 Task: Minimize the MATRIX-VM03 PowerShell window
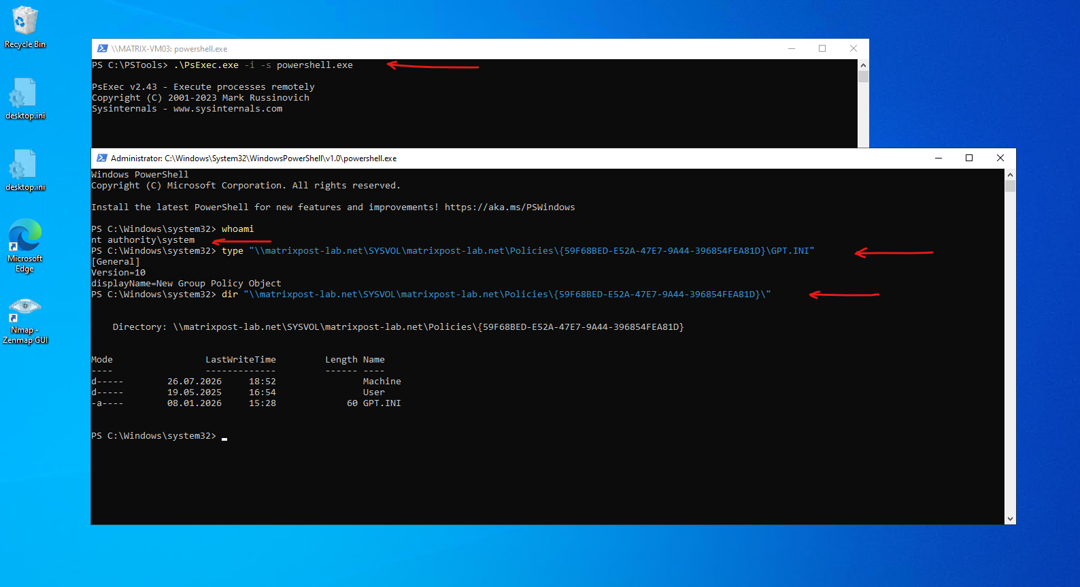(x=792, y=48)
